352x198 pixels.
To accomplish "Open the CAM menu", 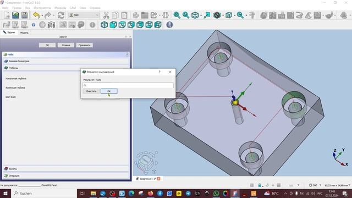I will pyautogui.click(x=73, y=8).
